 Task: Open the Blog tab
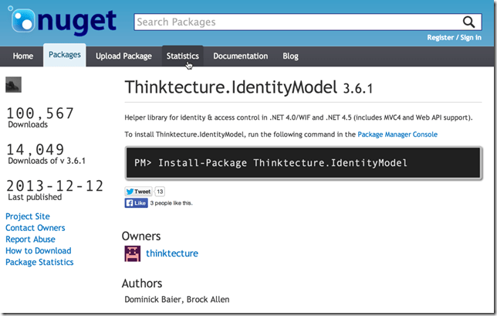click(290, 56)
